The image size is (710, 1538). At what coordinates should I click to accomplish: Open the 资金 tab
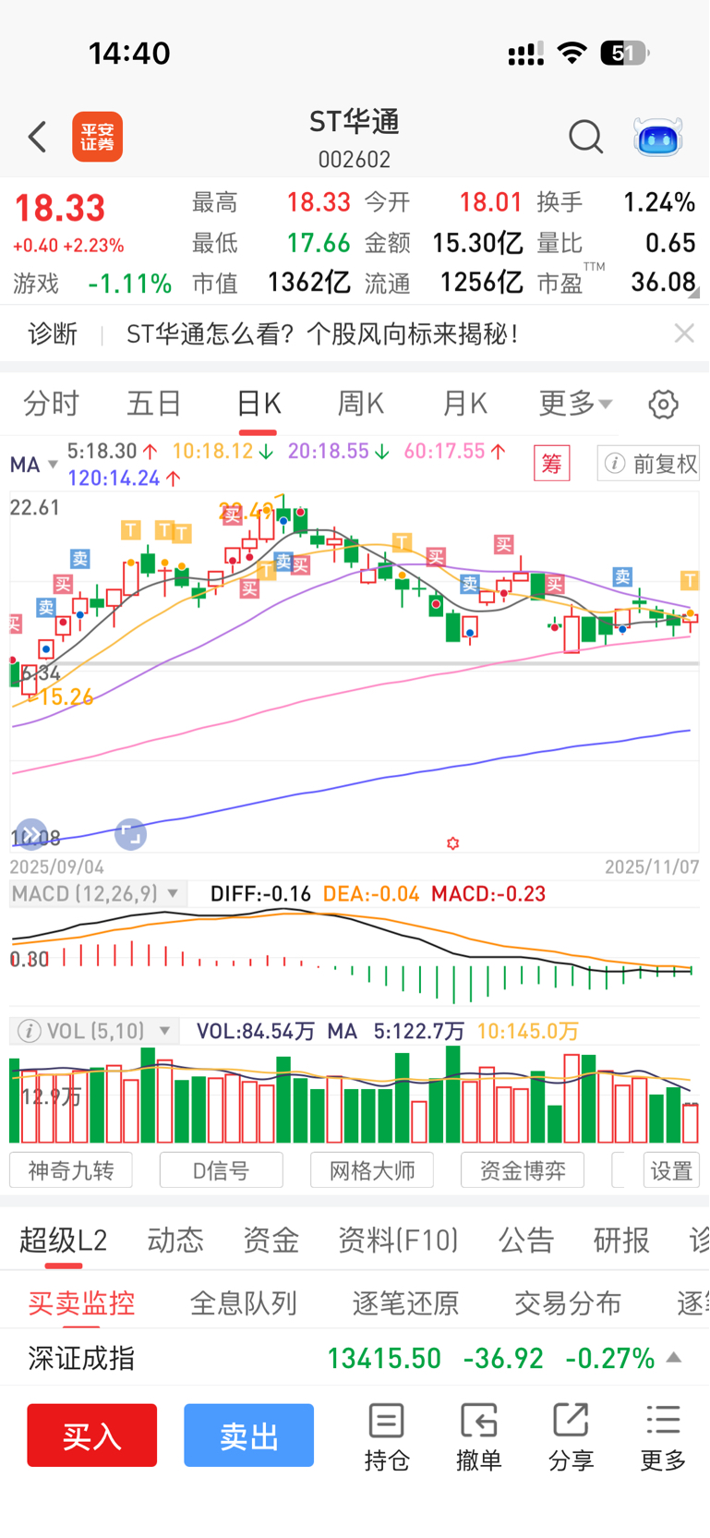coord(271,1240)
